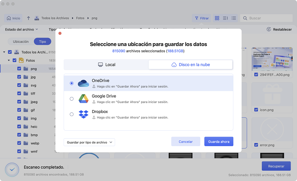
Task: Select the Dropbox radio button
Action: [72, 114]
